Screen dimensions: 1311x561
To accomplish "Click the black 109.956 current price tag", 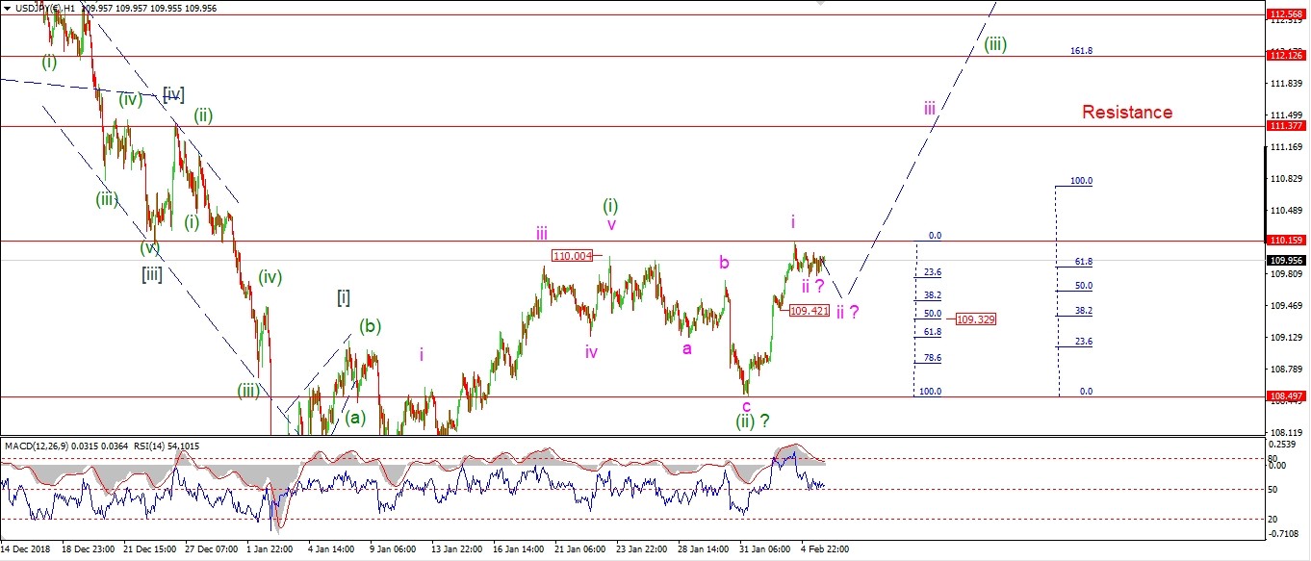I will tap(1286, 260).
